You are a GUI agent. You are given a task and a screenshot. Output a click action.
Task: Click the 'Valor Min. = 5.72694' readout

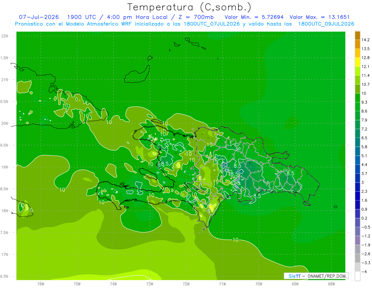(254, 17)
